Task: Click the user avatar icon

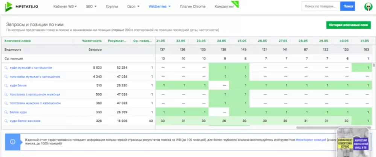Action: pyautogui.click(x=368, y=7)
